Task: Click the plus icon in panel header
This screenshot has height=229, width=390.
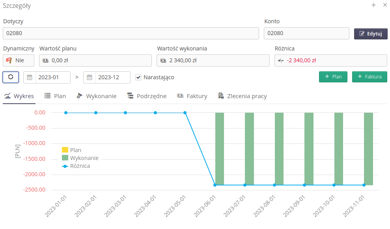Action: tap(373, 5)
